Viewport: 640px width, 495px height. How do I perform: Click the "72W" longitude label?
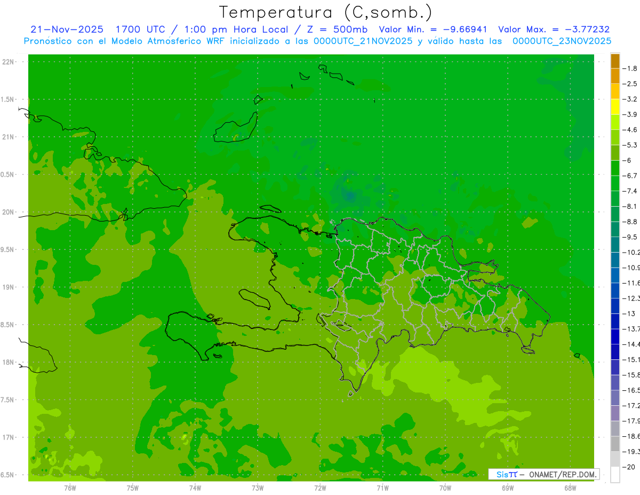[x=320, y=488]
